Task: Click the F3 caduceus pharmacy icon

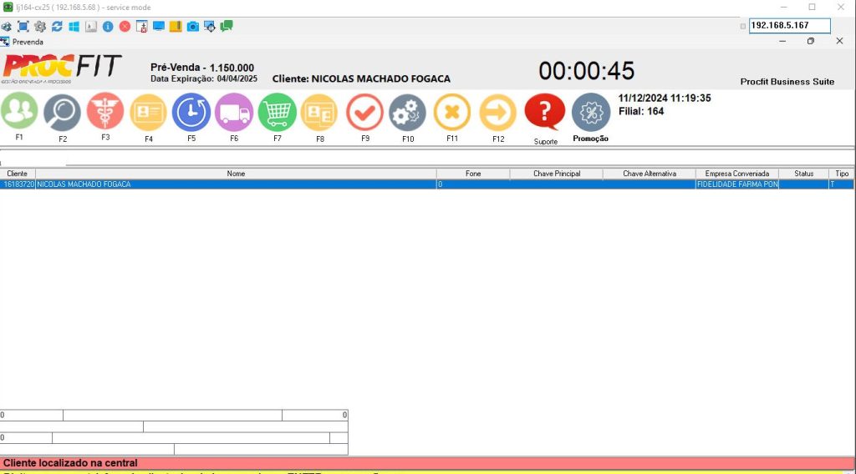Action: coord(105,111)
